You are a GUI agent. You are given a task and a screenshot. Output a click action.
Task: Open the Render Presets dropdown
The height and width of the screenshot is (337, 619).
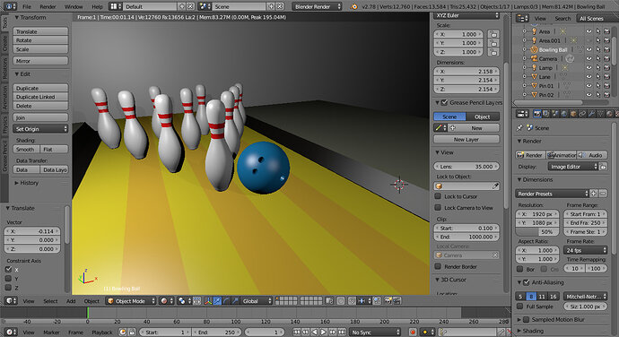[x=553, y=194]
